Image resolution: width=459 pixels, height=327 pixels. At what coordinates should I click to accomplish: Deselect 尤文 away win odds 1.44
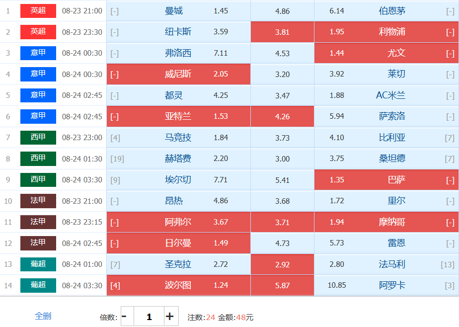(x=386, y=53)
